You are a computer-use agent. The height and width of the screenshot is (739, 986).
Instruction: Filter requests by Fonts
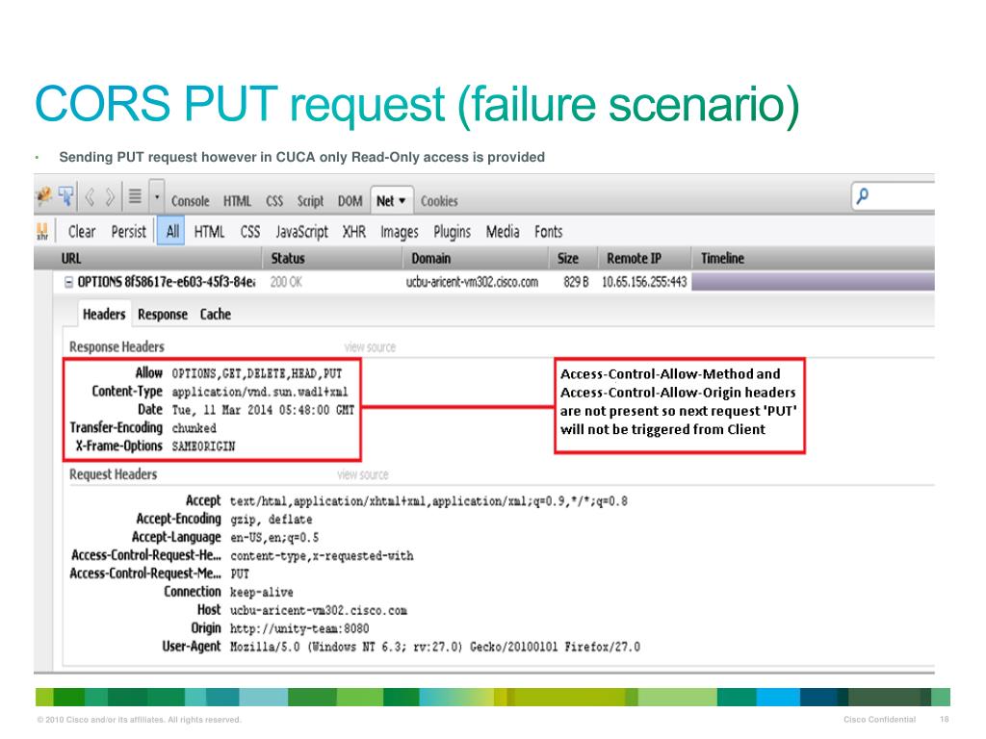click(x=548, y=232)
